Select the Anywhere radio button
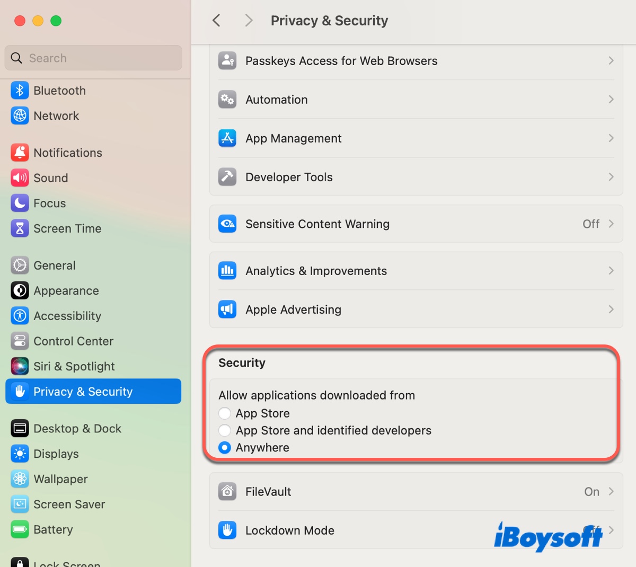 pos(225,448)
